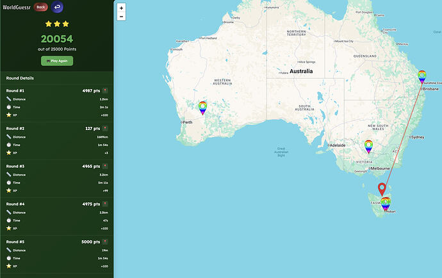Click the Round Details header

(20, 78)
